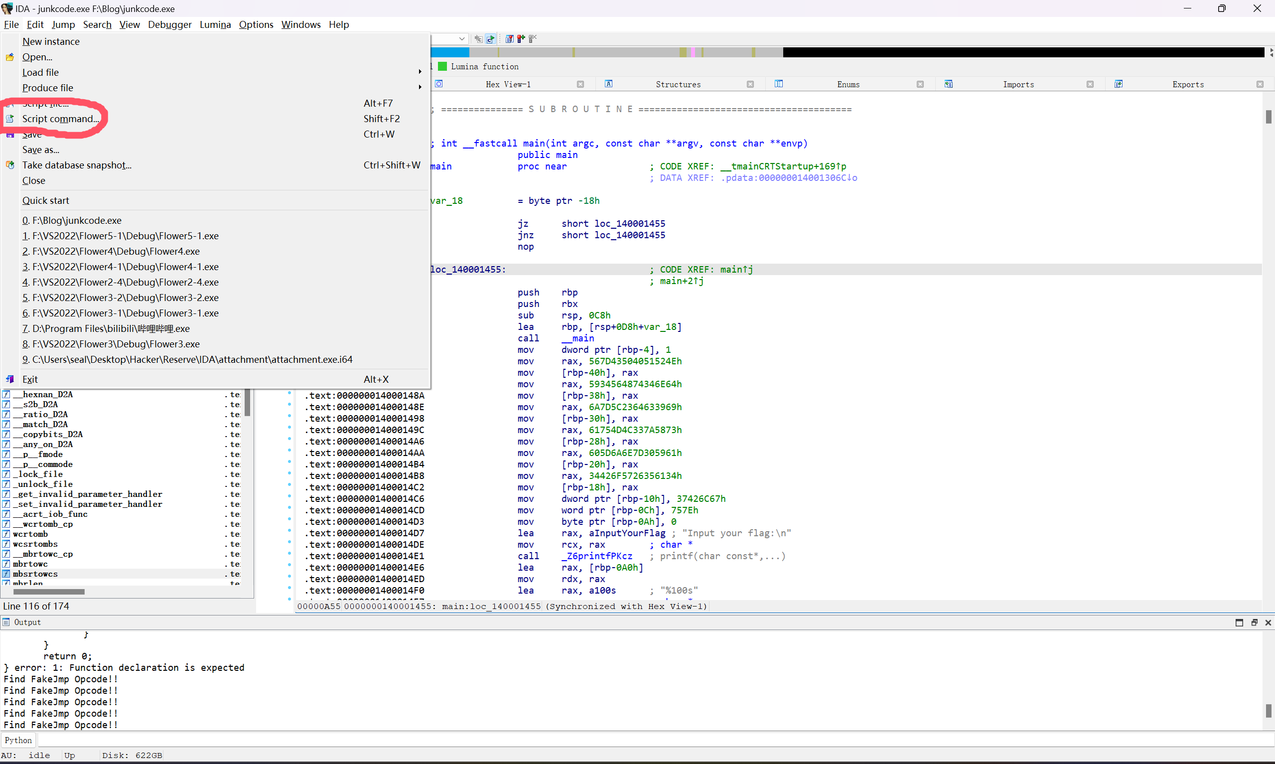Viewport: 1275px width, 764px height.
Task: Click the Python command input field
Action: click(x=656, y=740)
